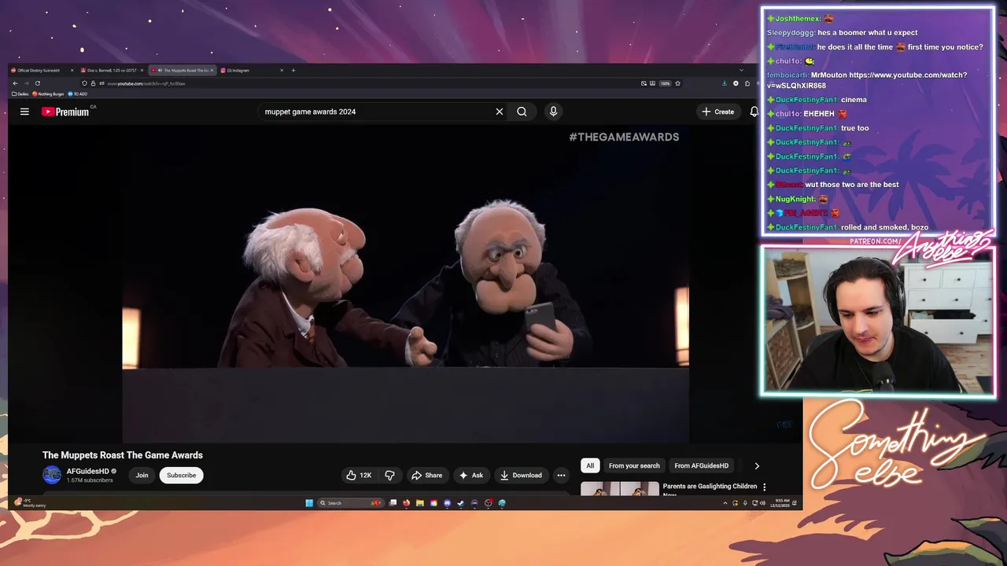Switch to the Doe v. Bonnell browser tab
The height and width of the screenshot is (566, 1007).
pos(110,70)
